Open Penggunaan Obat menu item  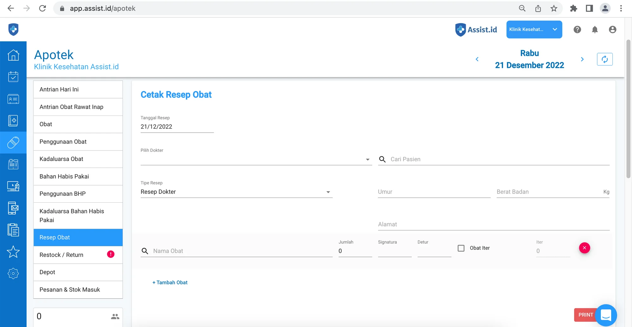(x=78, y=142)
